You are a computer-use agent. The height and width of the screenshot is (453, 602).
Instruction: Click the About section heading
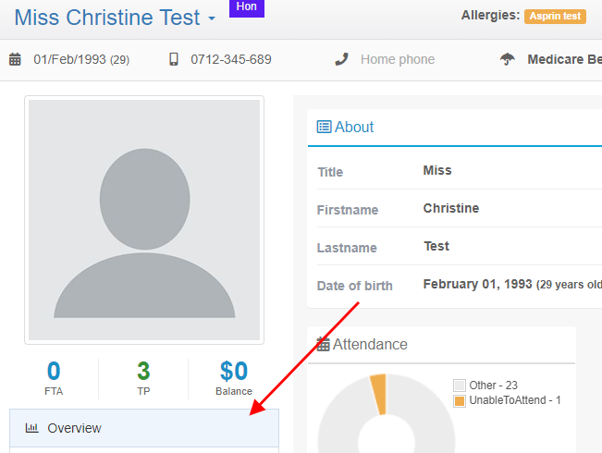coord(354,127)
